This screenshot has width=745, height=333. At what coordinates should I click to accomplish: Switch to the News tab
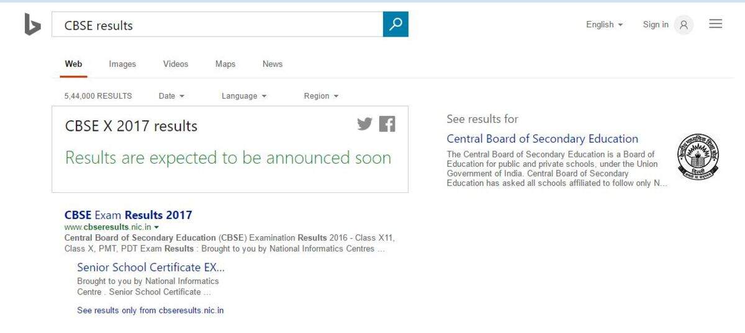tap(273, 64)
